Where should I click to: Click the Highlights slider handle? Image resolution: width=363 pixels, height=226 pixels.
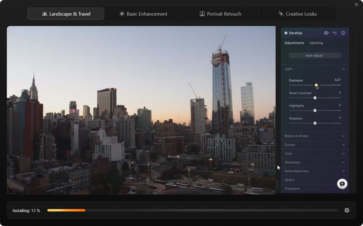tap(315, 110)
